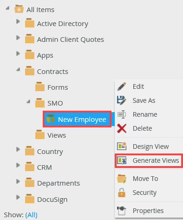Select the CRM folder label
The image size is (183, 220).
coord(45,167)
